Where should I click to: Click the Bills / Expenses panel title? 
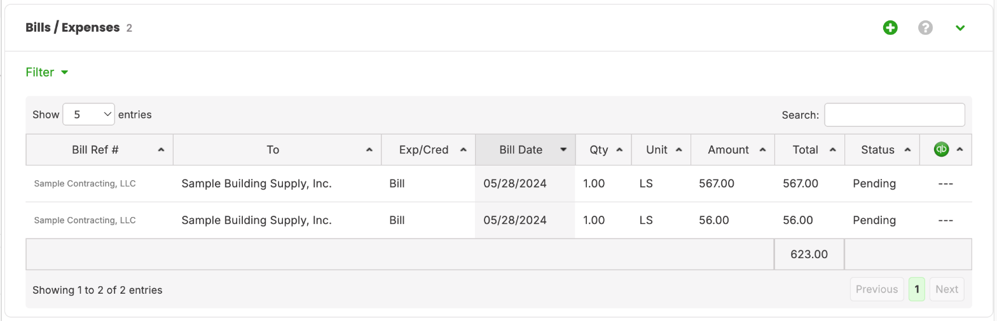point(72,27)
